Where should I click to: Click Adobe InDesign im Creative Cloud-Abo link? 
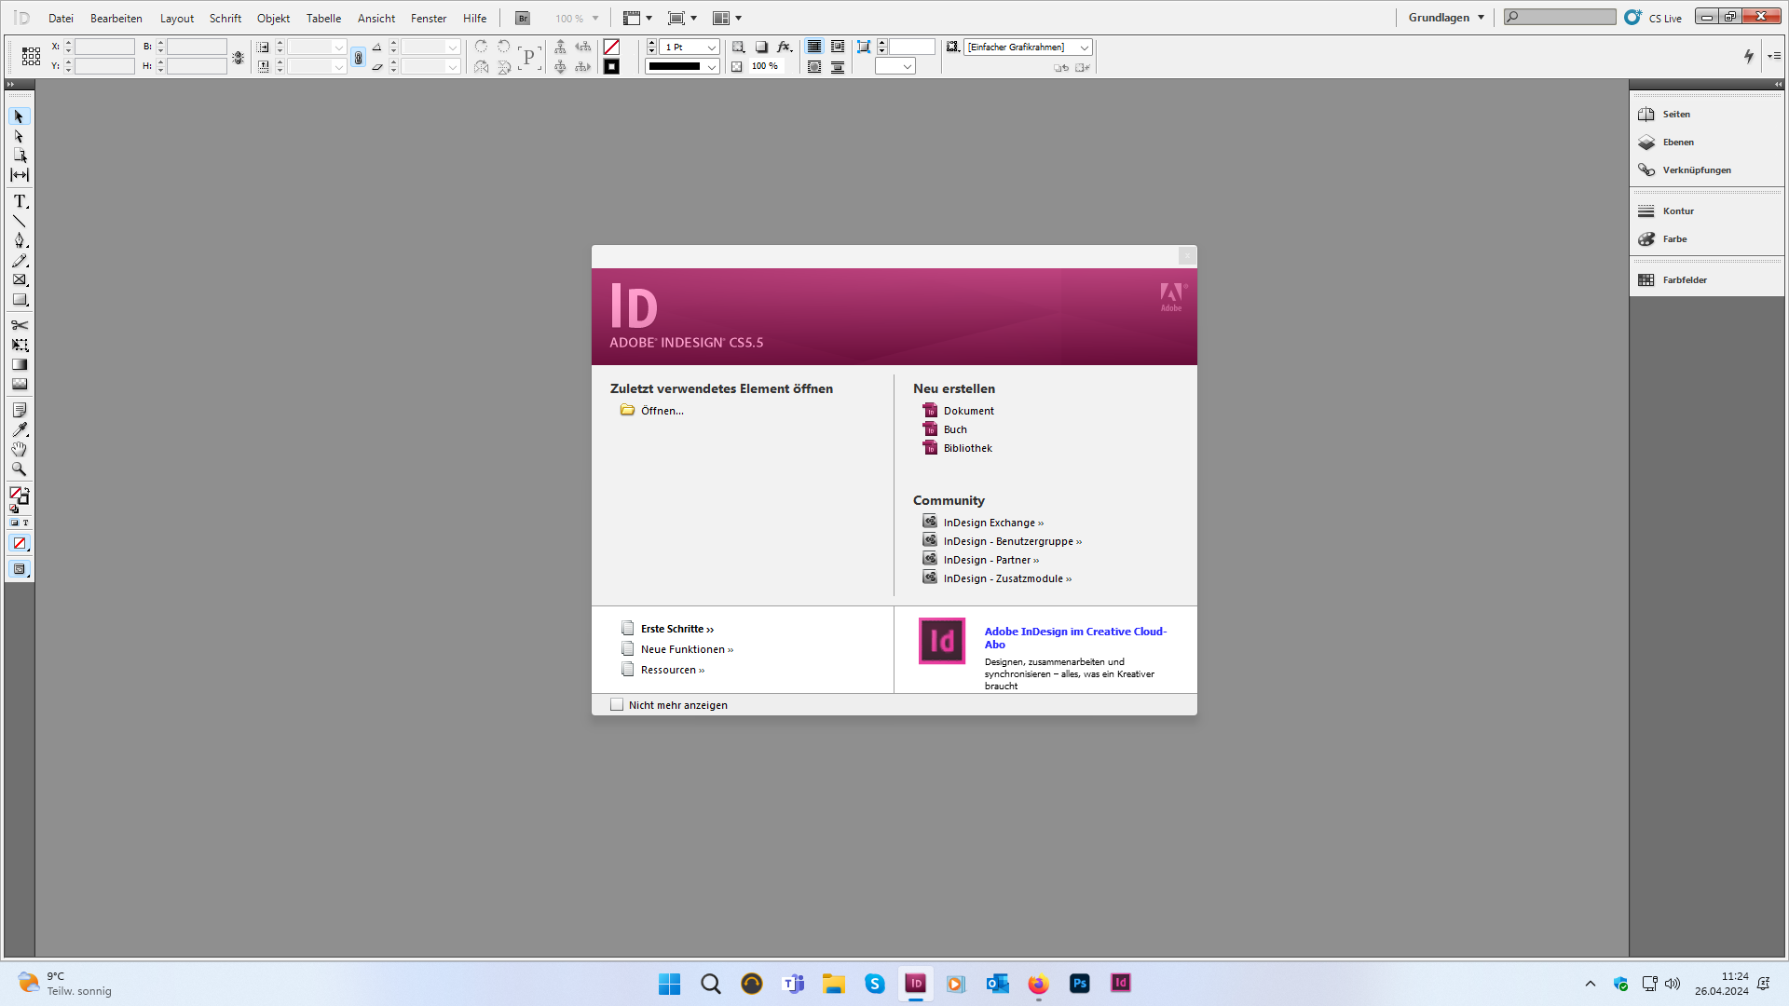point(1075,637)
